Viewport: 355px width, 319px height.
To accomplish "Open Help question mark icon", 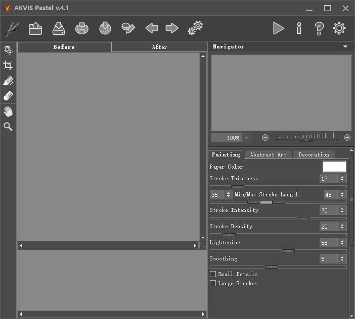I will pos(319,28).
